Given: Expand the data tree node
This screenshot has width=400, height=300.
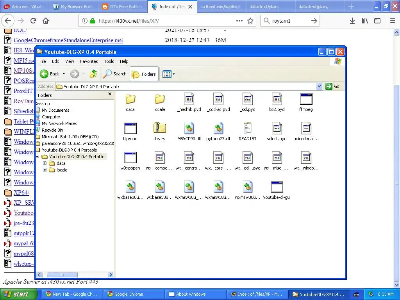Looking at the screenshot, I should (x=45, y=163).
